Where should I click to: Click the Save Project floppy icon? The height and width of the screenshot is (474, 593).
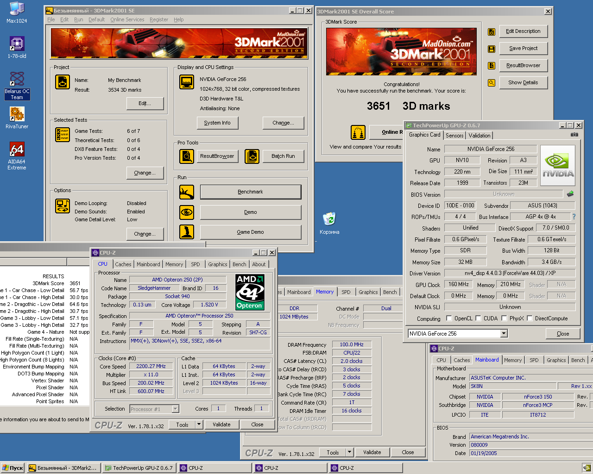click(492, 49)
